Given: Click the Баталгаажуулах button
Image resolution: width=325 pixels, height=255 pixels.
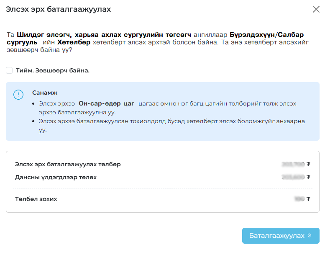Looking at the screenshot, I should click(281, 235).
